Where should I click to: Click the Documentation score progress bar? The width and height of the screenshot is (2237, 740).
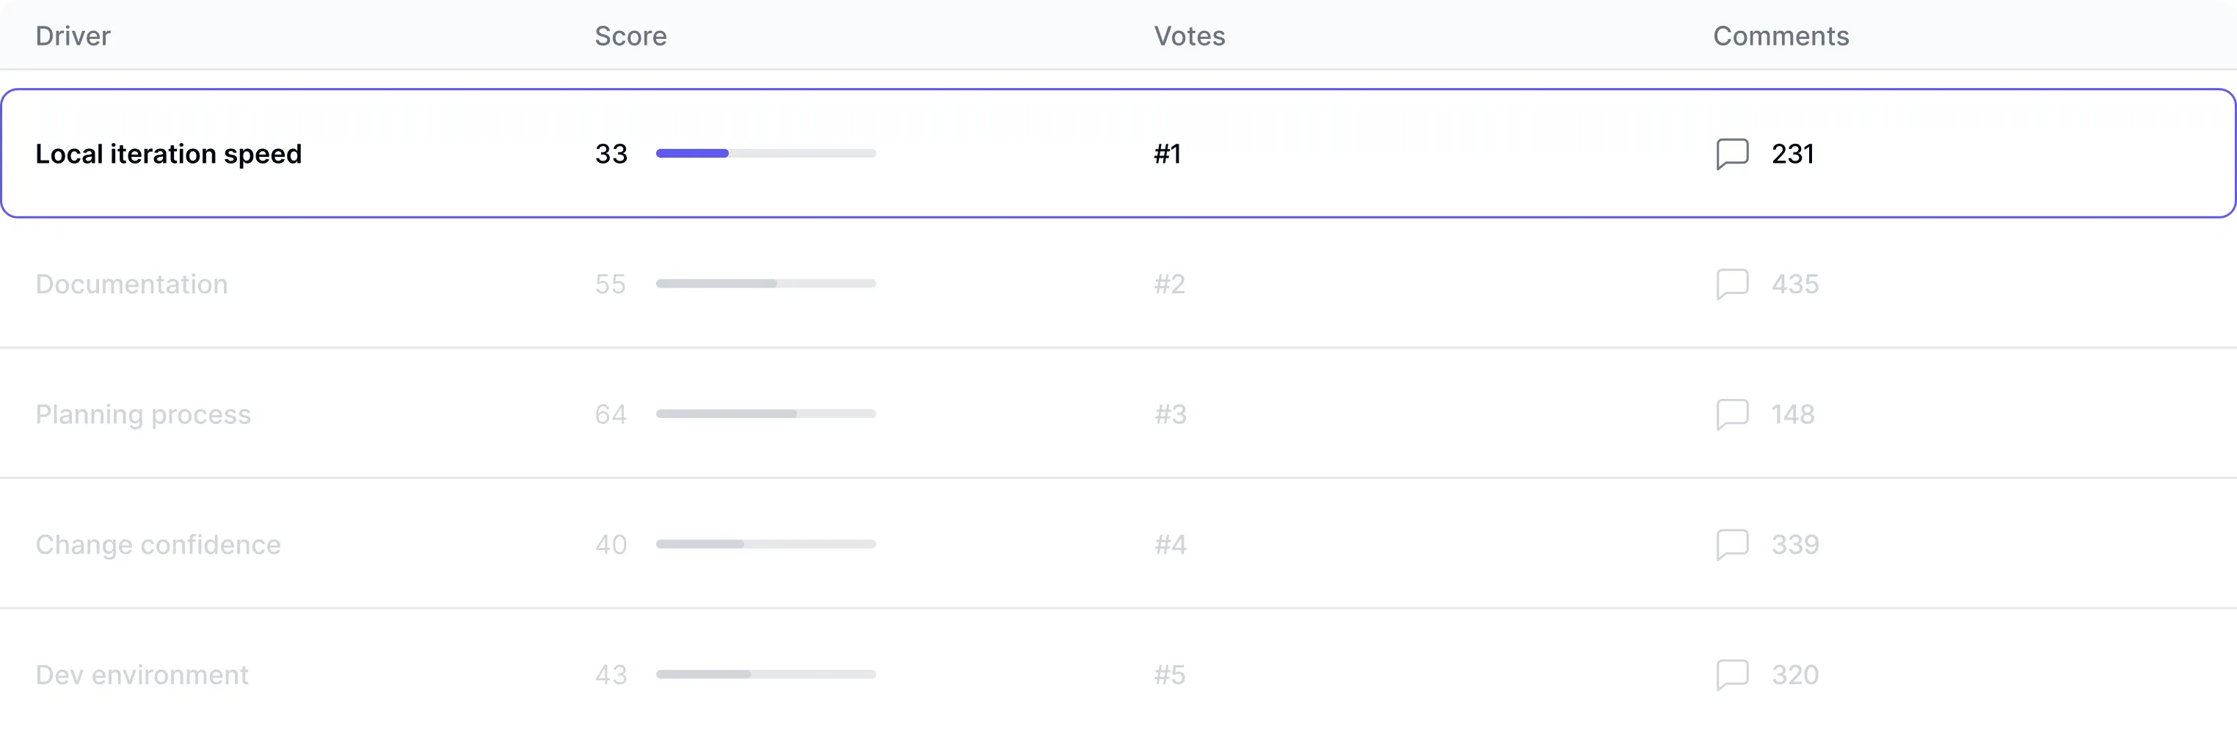(765, 284)
